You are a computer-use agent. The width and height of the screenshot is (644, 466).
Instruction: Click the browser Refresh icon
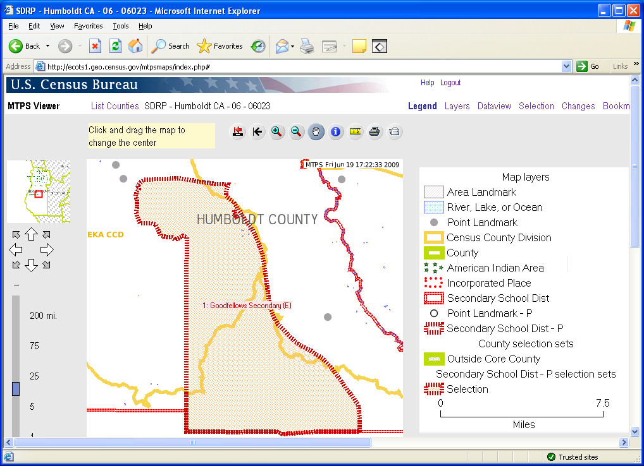[115, 46]
